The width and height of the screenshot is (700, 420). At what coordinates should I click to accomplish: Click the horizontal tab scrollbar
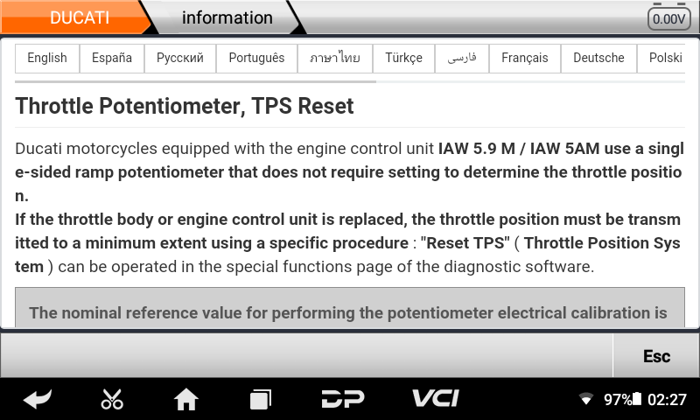[195, 81]
